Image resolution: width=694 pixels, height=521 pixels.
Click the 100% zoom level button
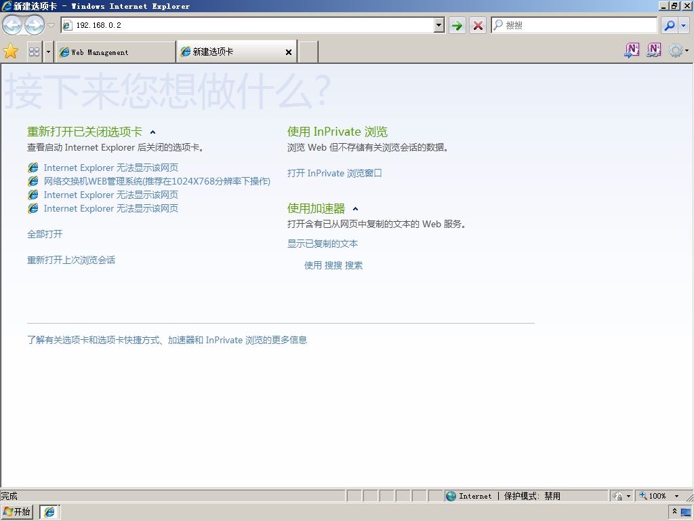[653, 496]
